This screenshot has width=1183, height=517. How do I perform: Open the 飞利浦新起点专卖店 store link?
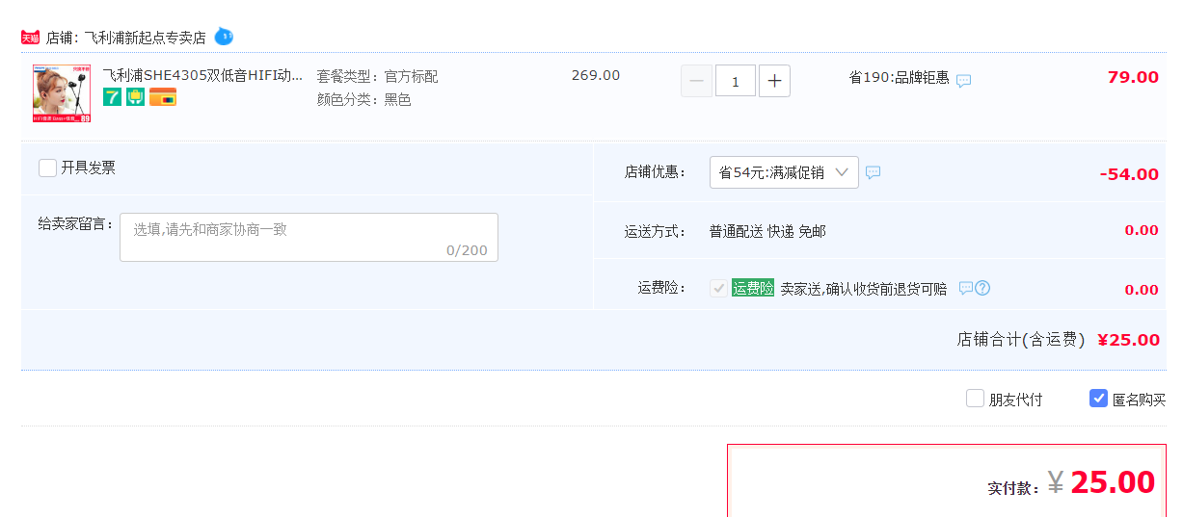tap(145, 38)
